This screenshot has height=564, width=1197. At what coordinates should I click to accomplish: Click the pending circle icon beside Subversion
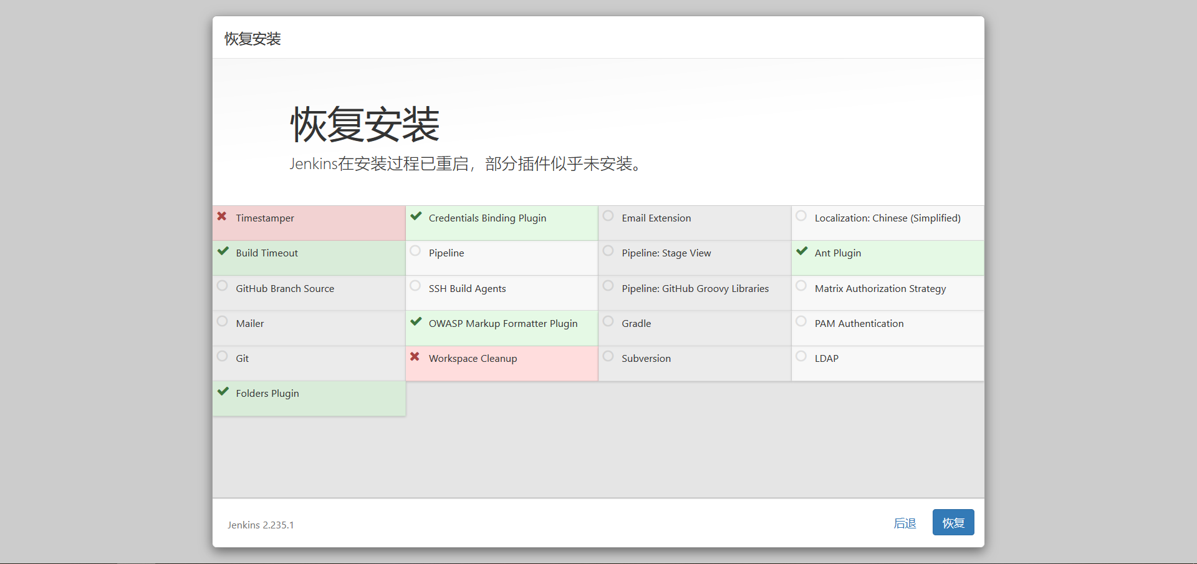[608, 356]
